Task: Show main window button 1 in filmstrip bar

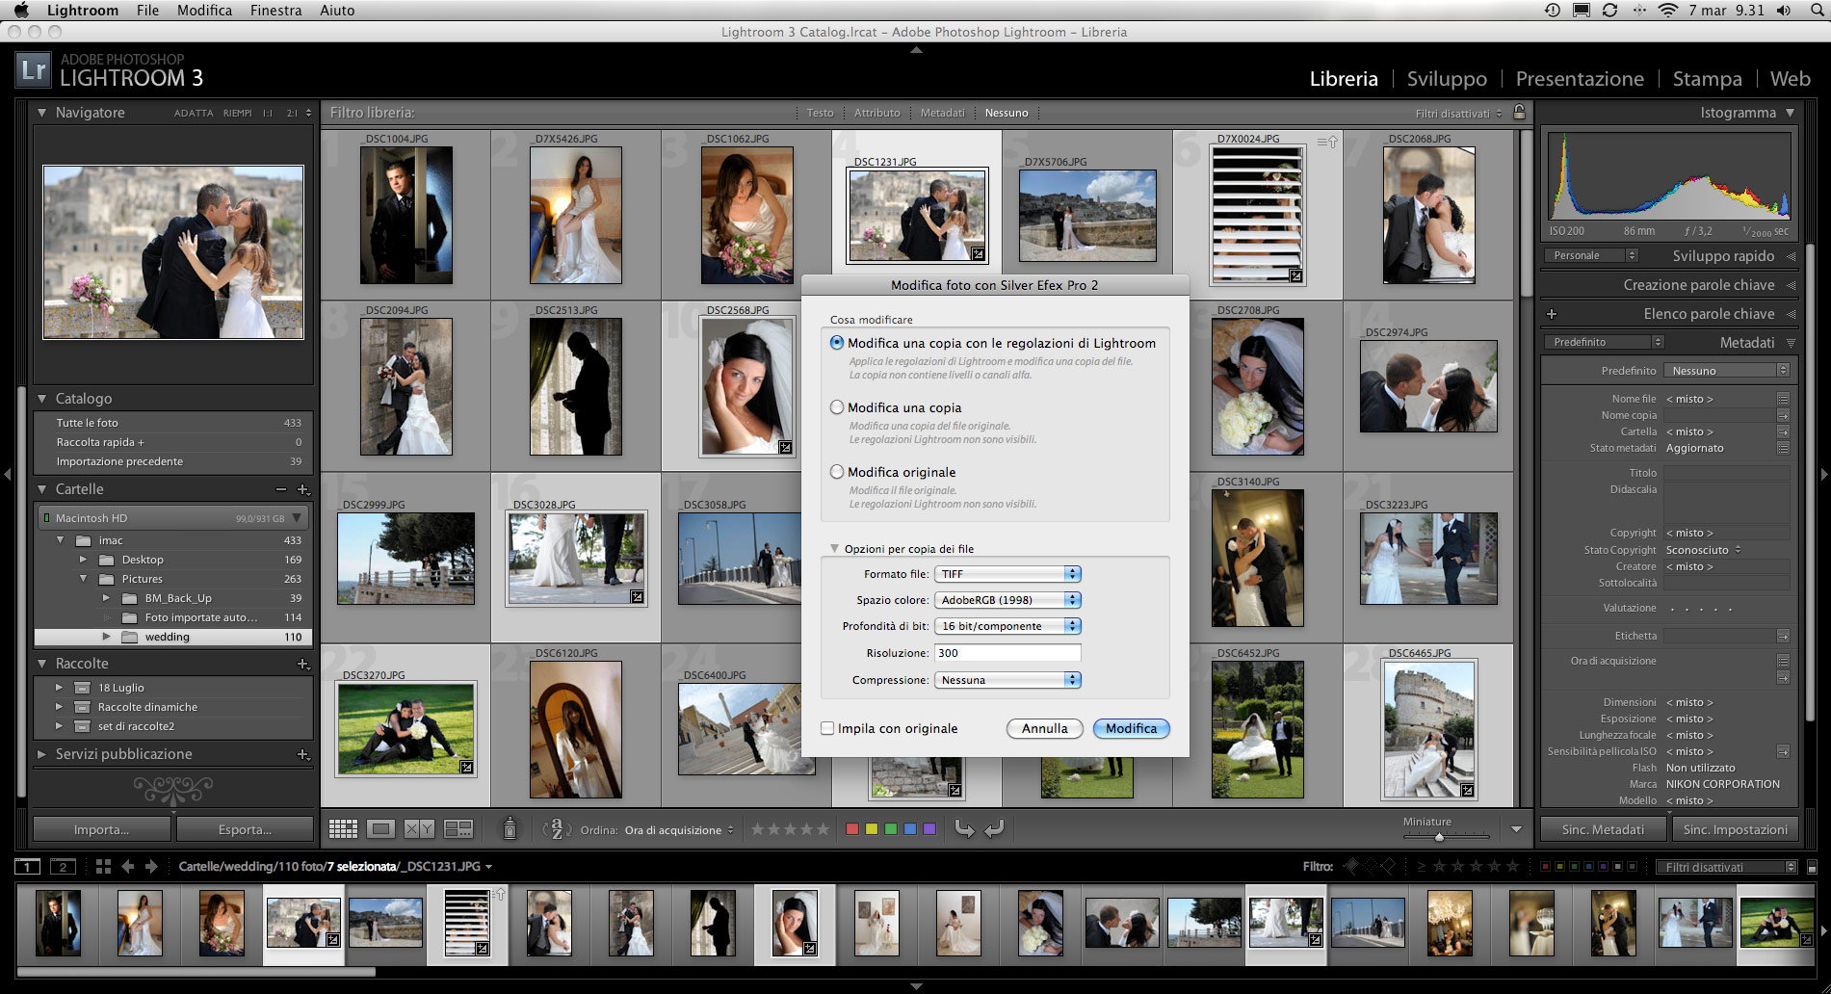Action: [x=28, y=866]
